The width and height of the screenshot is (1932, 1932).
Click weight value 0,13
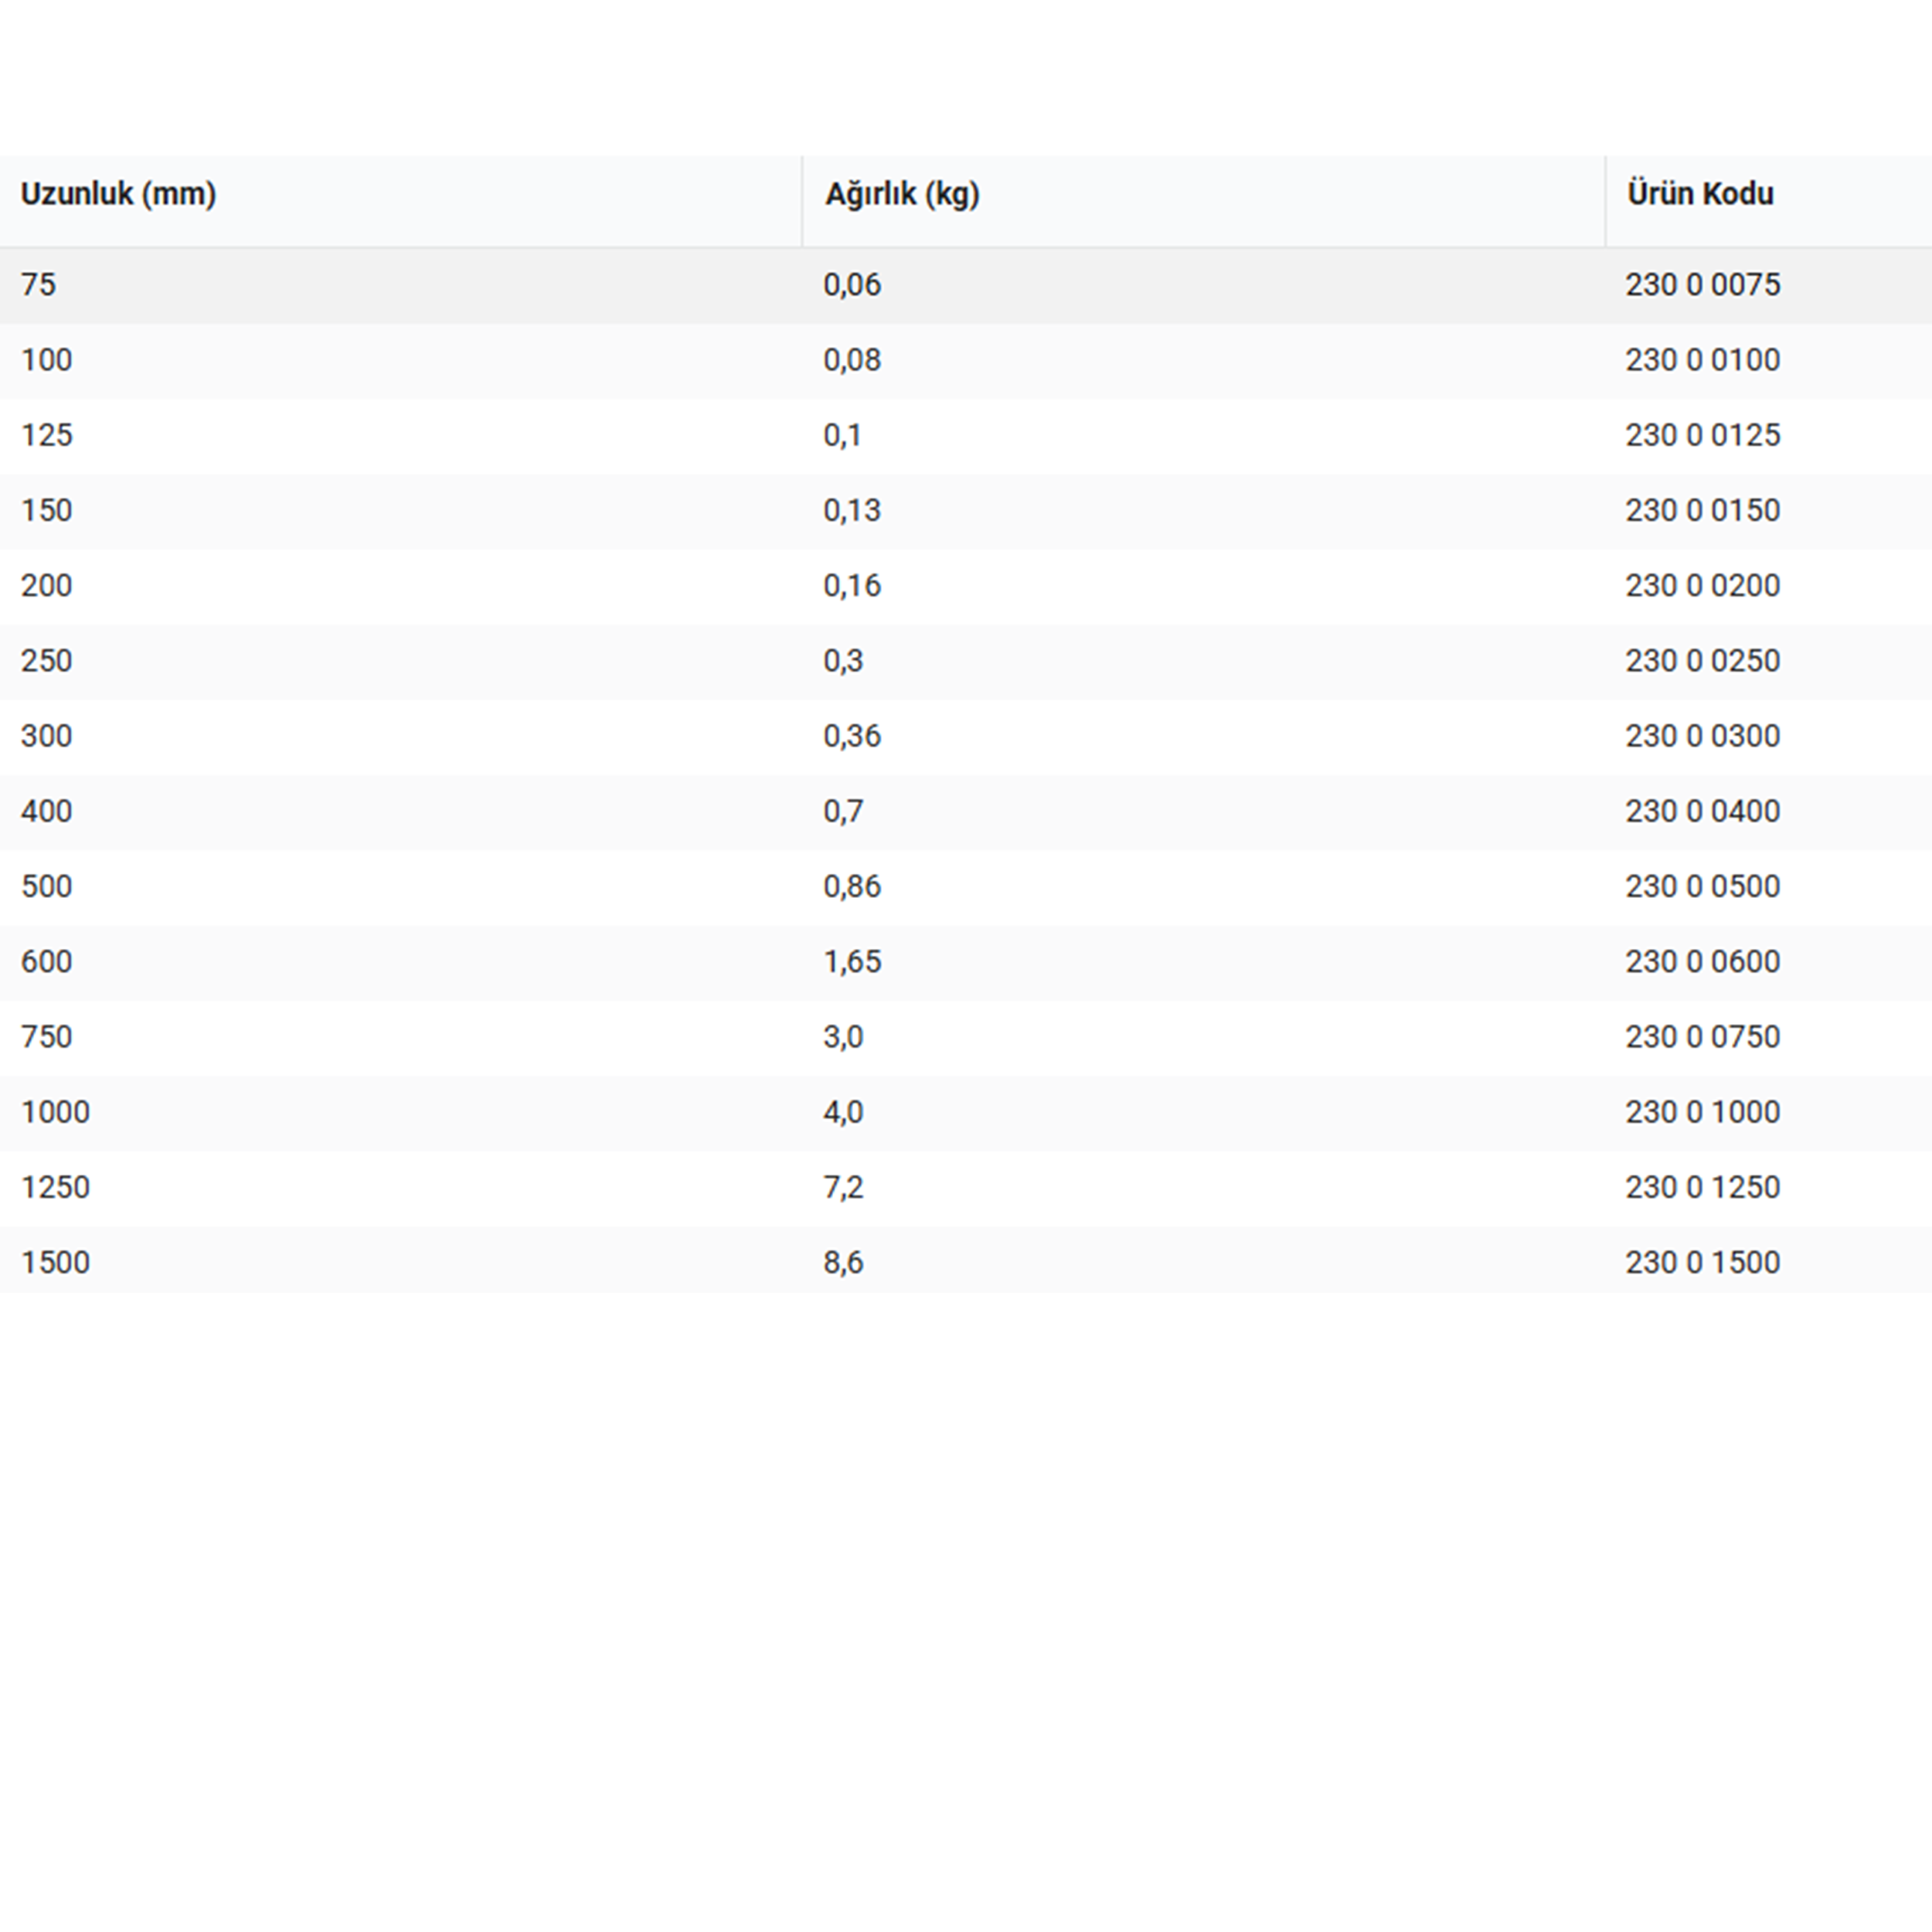(x=852, y=510)
